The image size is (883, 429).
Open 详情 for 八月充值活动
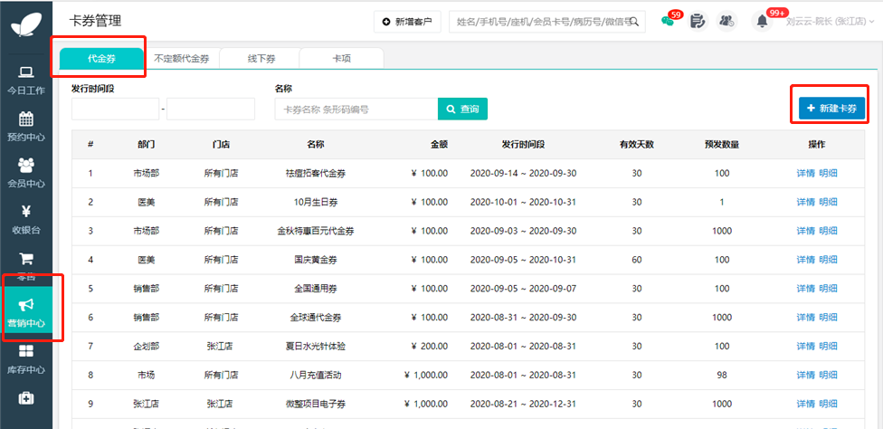(805, 375)
